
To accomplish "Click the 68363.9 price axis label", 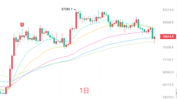I will [x=168, y=72].
